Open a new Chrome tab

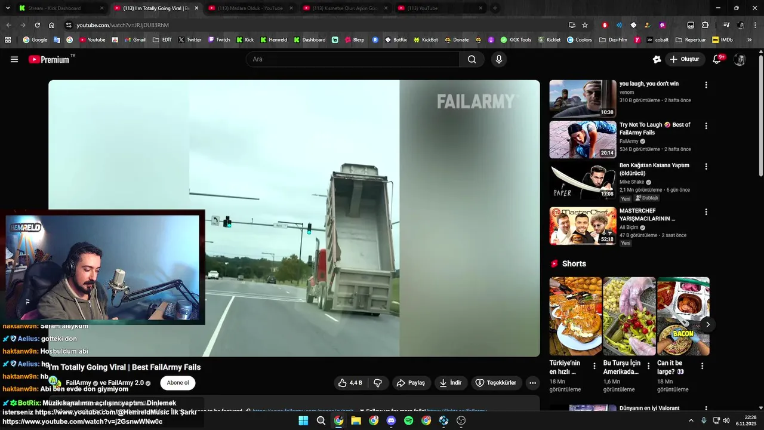pos(495,8)
